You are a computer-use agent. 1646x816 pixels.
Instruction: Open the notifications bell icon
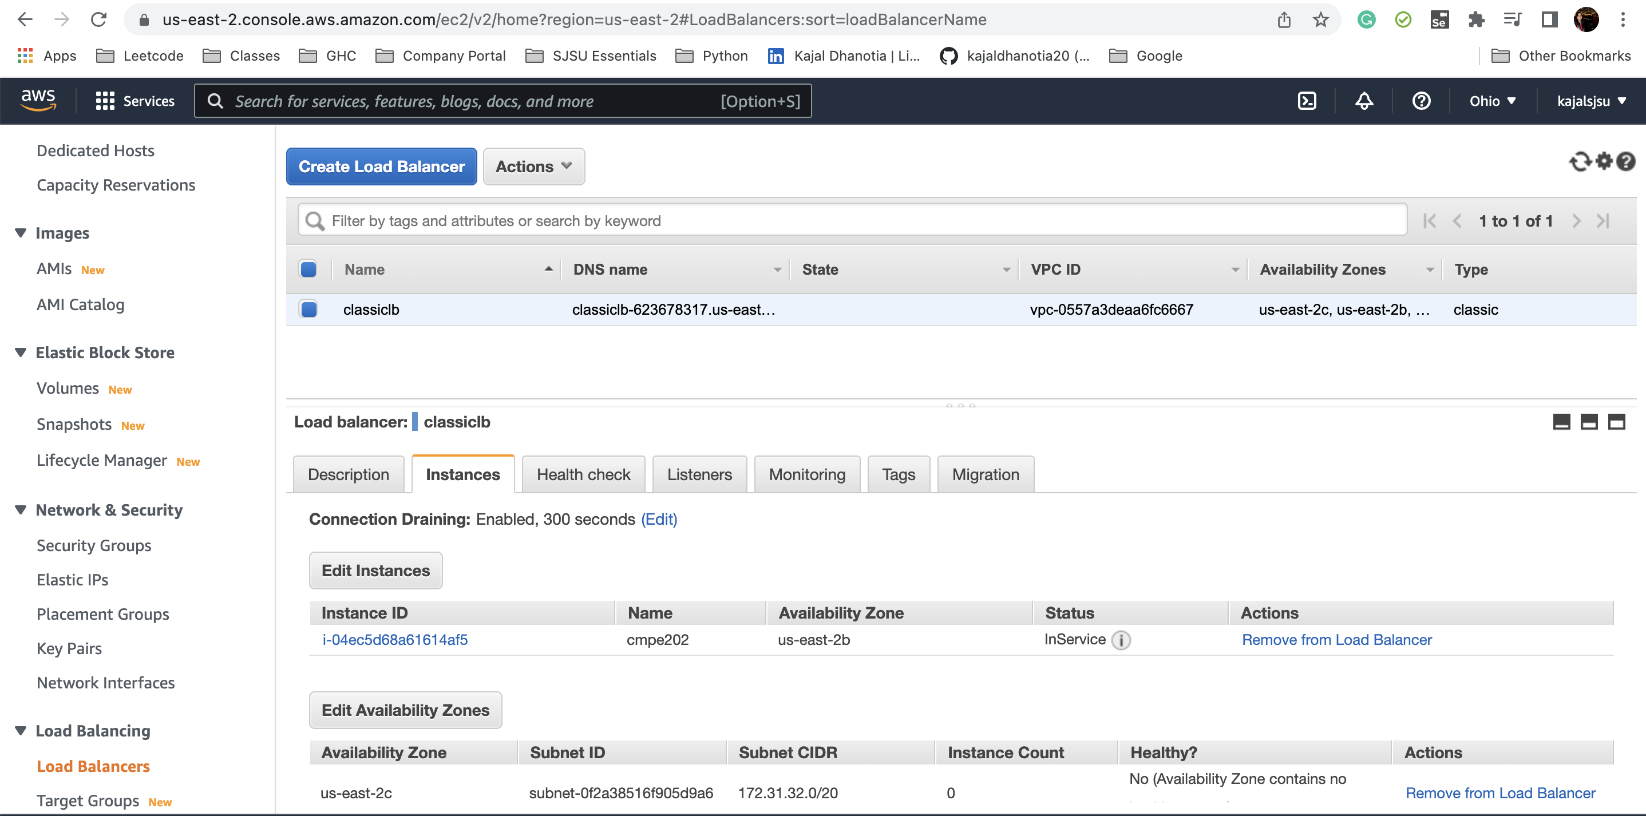1364,100
